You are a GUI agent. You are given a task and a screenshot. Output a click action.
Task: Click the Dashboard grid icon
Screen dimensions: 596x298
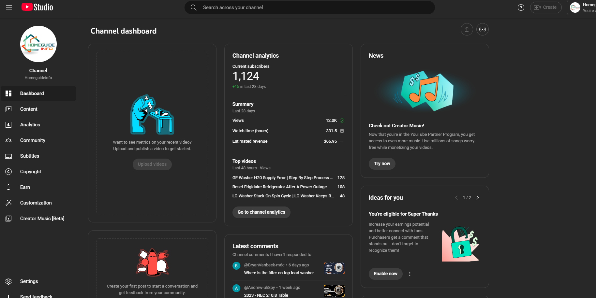click(x=8, y=93)
